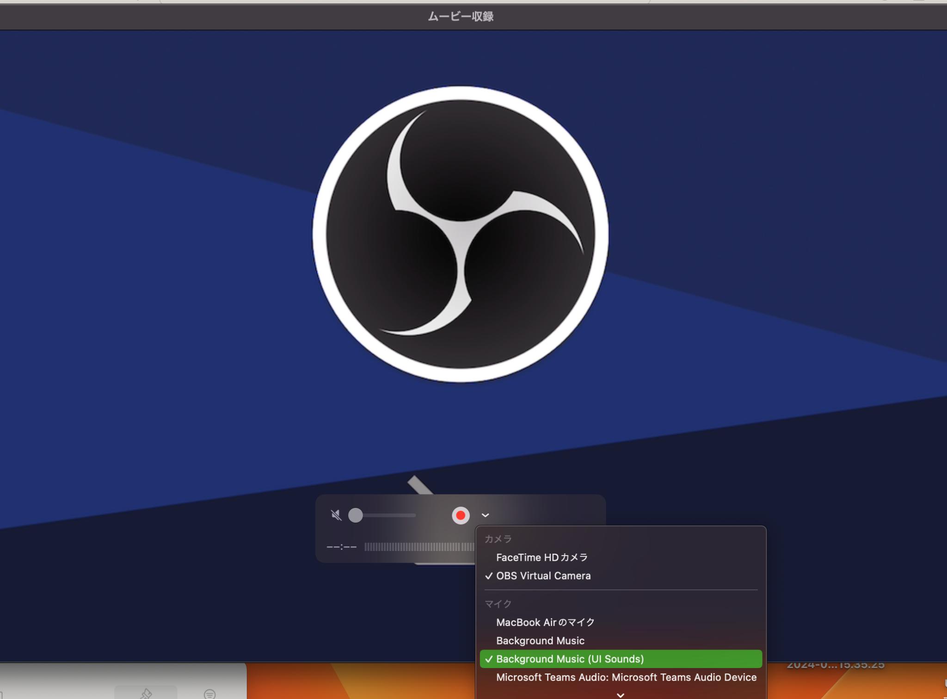947x699 pixels.
Task: Select Background Music (UI Sounds) entry
Action: point(621,659)
